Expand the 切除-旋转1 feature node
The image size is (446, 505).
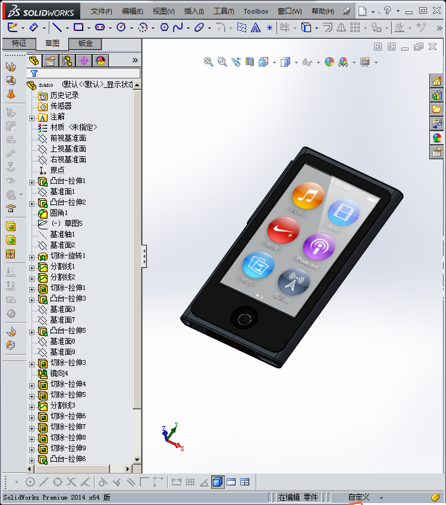point(32,257)
